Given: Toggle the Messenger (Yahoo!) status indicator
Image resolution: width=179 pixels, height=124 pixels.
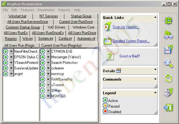Looking at the screenshot, I should 43,57.
